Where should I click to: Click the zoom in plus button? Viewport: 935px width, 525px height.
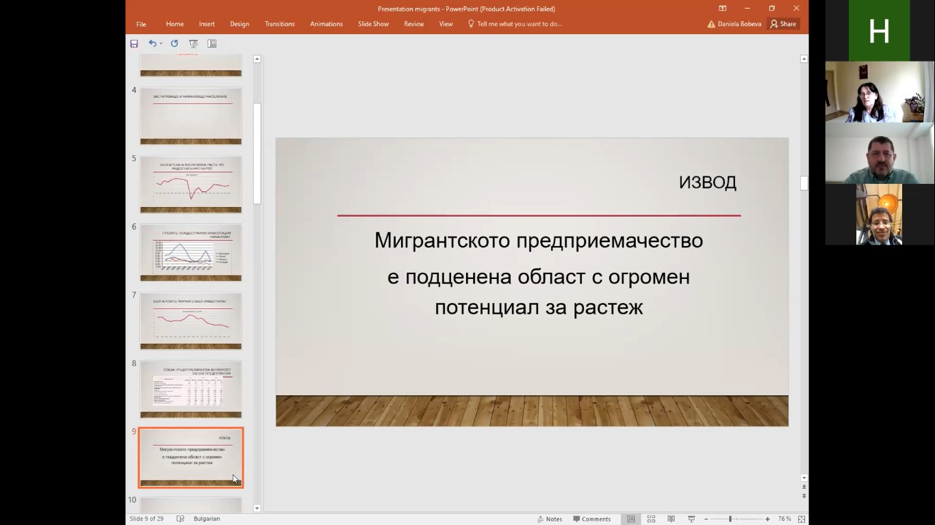point(767,519)
